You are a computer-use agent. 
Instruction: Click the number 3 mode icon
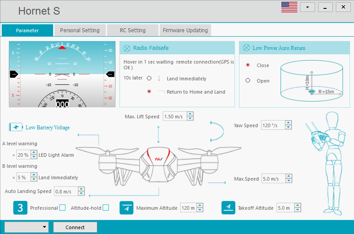(x=20, y=208)
